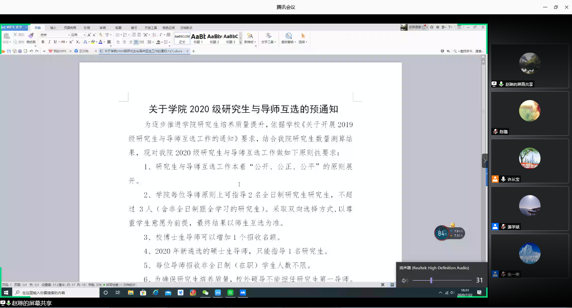The width and height of the screenshot is (572, 308).
Task: Click the font color A swatch
Action: (100, 42)
